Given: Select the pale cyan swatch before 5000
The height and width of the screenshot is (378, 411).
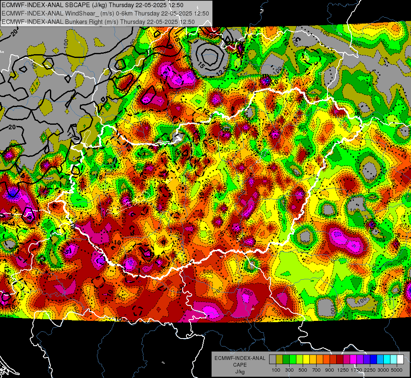Looking at the screenshot, I should [394, 360].
